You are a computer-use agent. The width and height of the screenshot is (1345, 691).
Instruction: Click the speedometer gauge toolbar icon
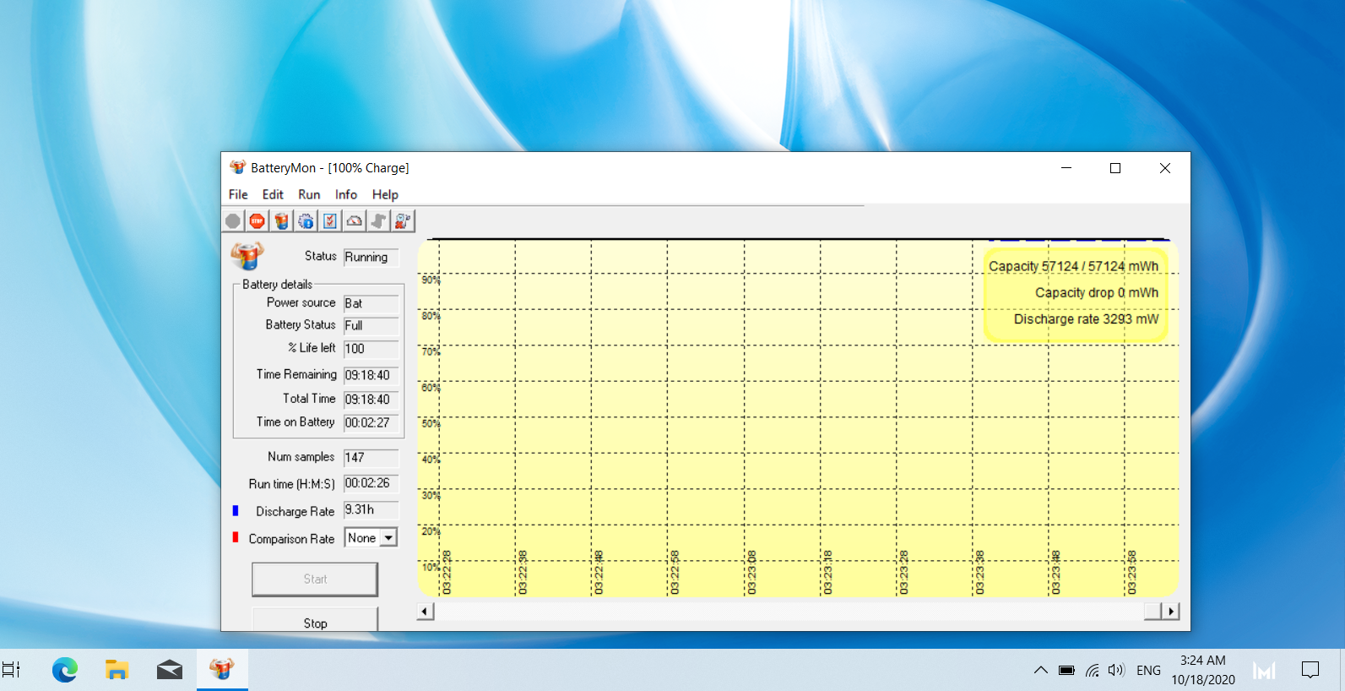tap(355, 221)
